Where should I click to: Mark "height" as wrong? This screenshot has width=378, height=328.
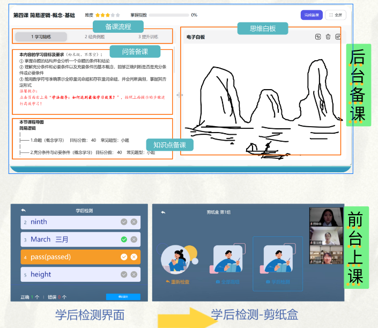tap(134, 274)
